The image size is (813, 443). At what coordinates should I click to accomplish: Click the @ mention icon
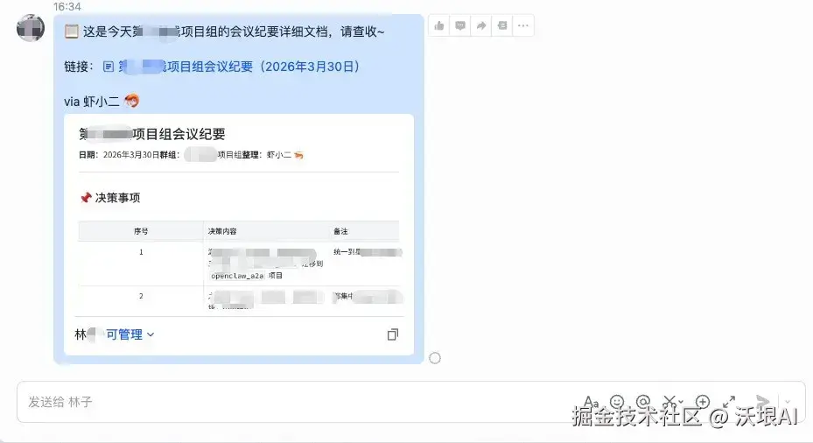coord(643,402)
